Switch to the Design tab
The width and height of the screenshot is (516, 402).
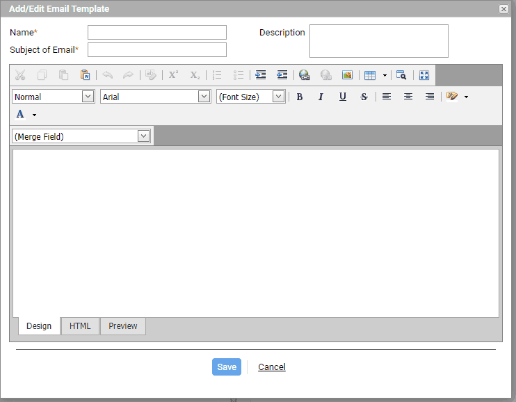[x=39, y=326]
